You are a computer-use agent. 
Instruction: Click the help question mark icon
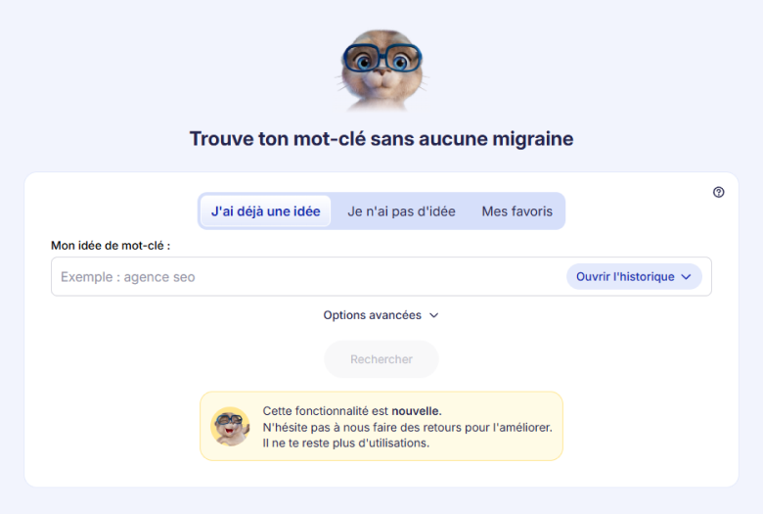tap(719, 192)
